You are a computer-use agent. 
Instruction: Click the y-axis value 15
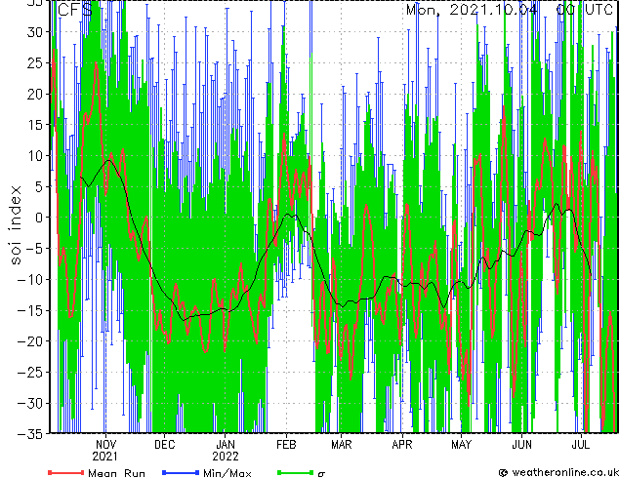34,125
